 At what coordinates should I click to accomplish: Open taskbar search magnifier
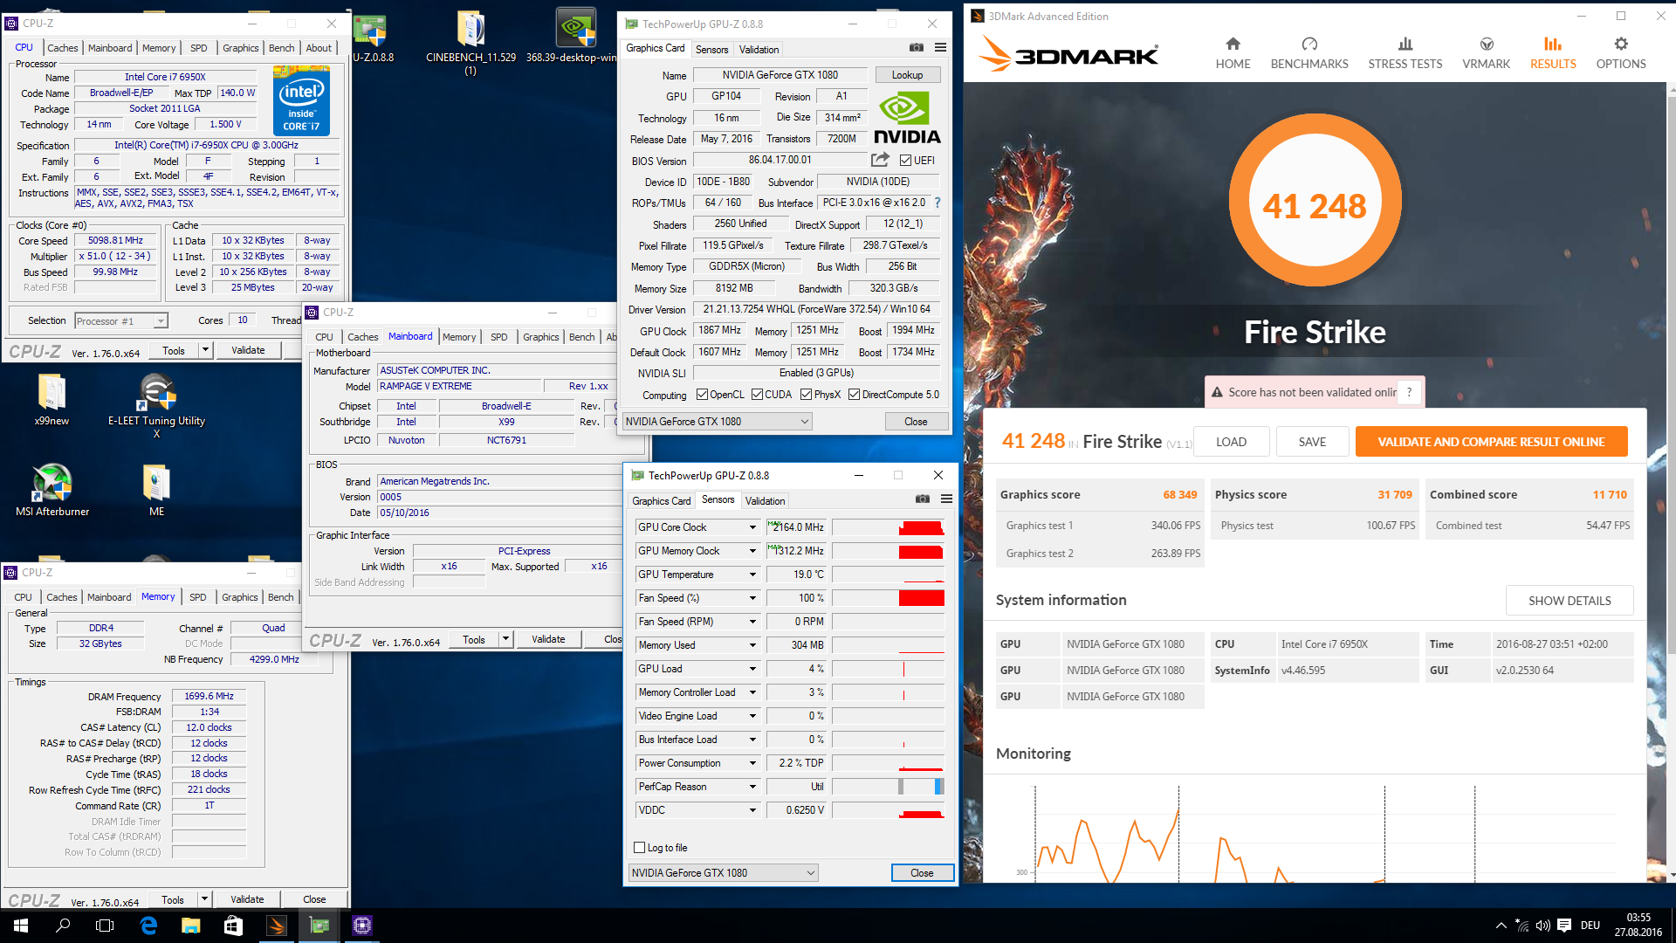click(63, 926)
